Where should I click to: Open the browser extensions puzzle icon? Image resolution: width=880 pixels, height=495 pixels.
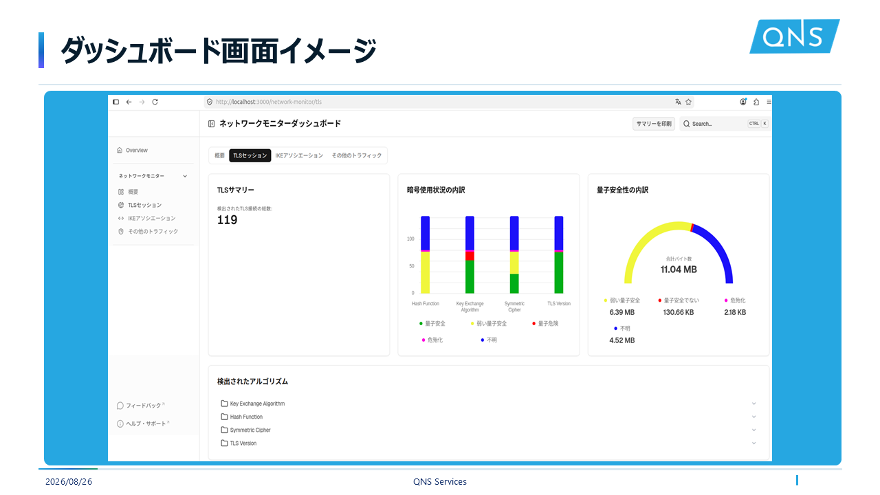(x=756, y=102)
